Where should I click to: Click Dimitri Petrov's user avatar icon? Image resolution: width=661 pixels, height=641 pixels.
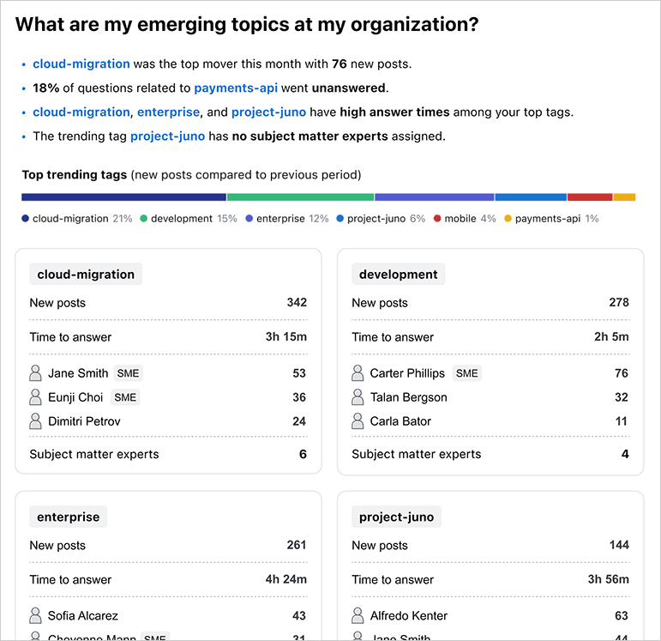click(x=36, y=421)
